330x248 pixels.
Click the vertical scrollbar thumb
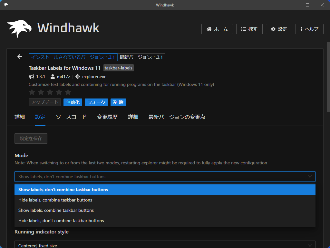(328, 77)
